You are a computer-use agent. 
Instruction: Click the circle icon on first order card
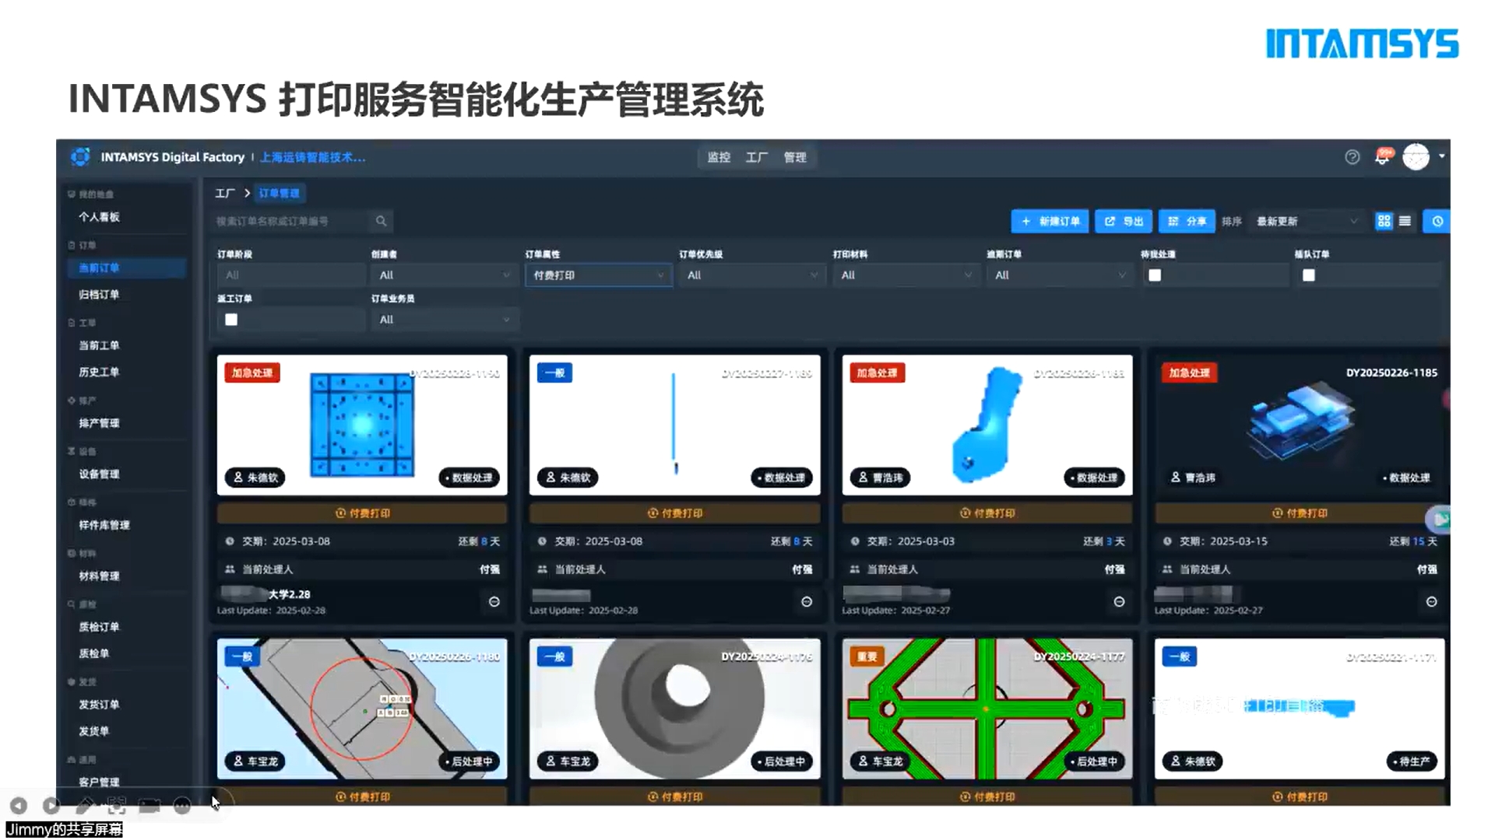494,601
